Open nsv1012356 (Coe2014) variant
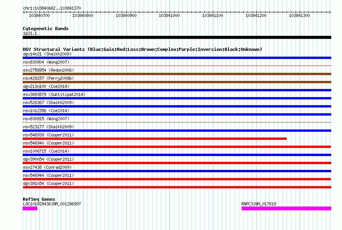342x230 pixels. pos(46,111)
